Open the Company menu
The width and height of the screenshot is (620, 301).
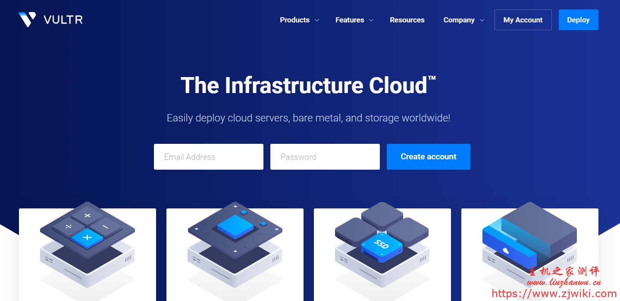[459, 20]
